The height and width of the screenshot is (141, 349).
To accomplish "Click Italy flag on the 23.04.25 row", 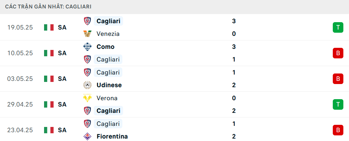I will click(49, 130).
